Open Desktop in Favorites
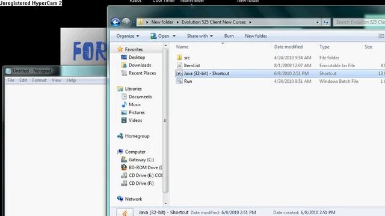385x216 pixels. pyautogui.click(x=137, y=58)
